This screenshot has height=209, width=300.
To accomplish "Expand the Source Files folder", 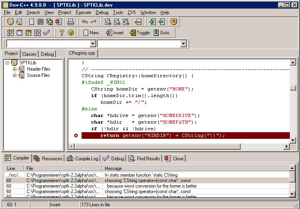I will click(x=14, y=76).
